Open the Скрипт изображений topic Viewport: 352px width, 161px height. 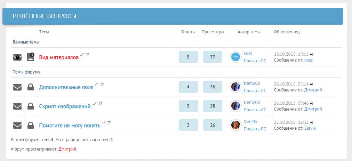[65, 106]
